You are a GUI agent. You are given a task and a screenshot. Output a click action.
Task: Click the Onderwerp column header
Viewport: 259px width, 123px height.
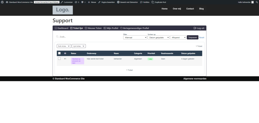(x=92, y=53)
